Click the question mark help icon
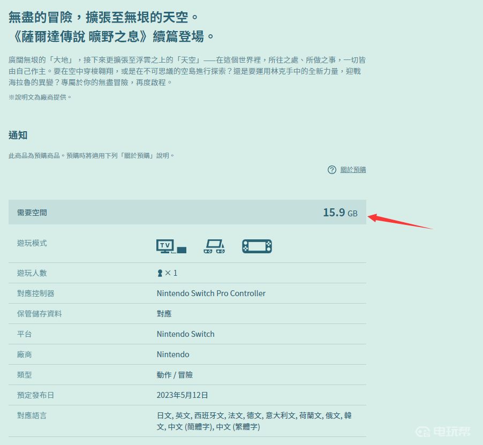The image size is (483, 445). coord(332,170)
